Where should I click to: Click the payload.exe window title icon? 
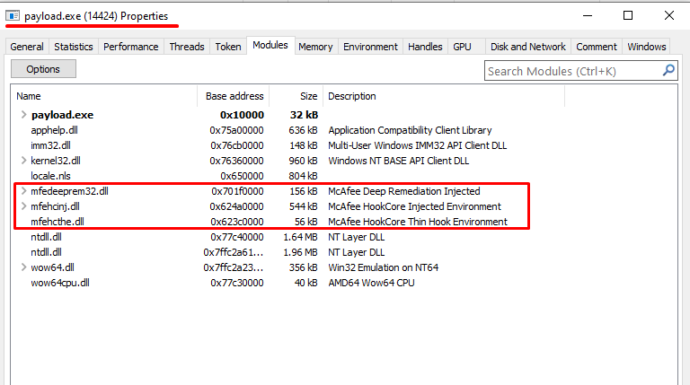tap(13, 16)
